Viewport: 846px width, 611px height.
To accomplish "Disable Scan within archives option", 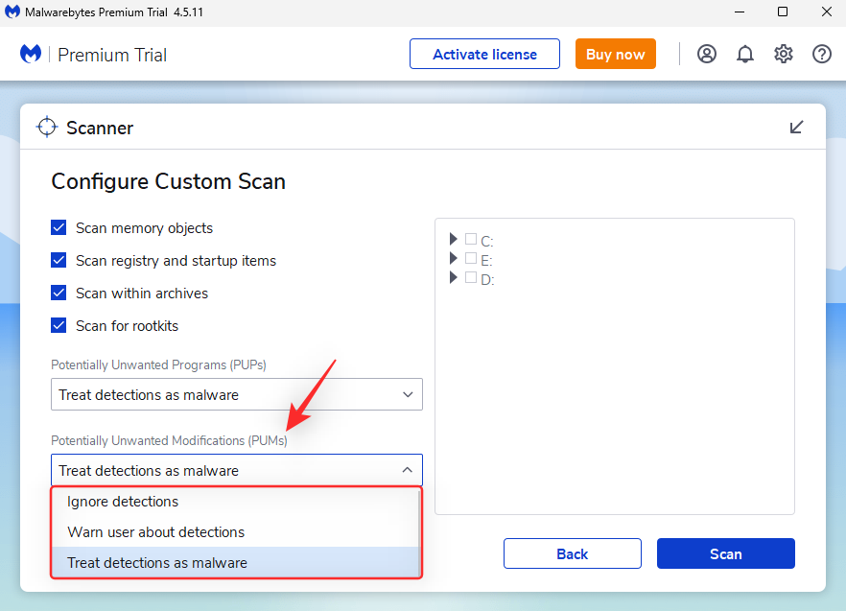I will [59, 294].
